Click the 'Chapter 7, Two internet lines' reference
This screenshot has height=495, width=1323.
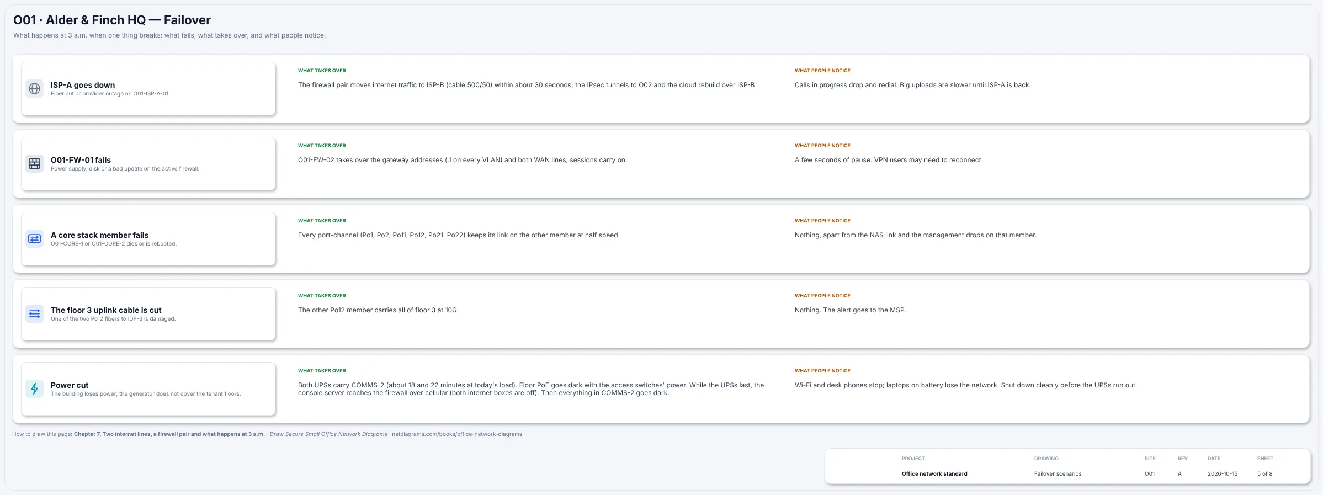[169, 434]
